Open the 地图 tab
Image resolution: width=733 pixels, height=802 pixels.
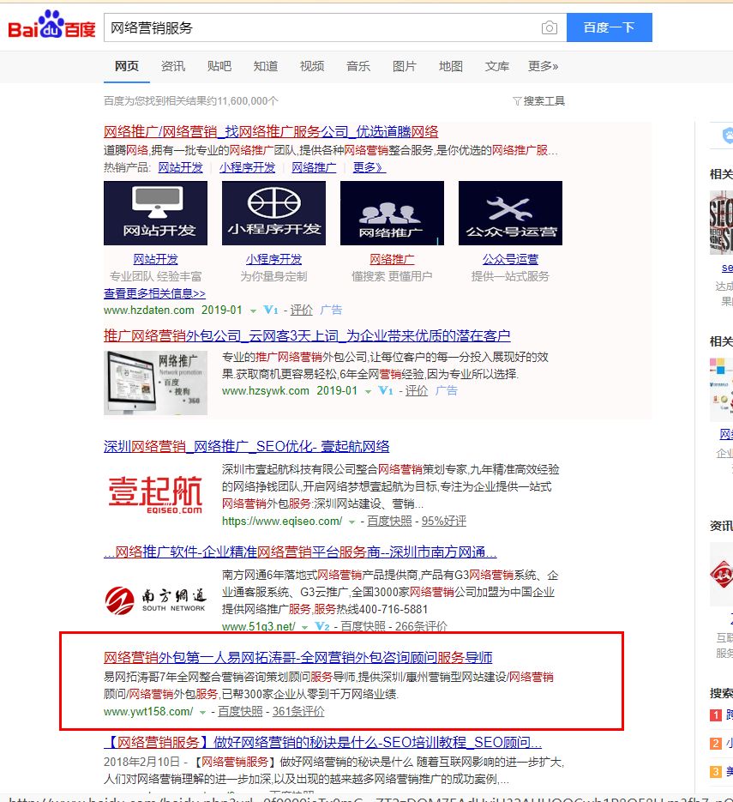click(x=451, y=66)
